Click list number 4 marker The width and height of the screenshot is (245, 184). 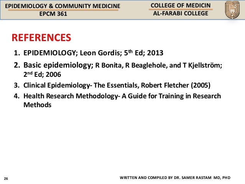pyautogui.click(x=17, y=96)
